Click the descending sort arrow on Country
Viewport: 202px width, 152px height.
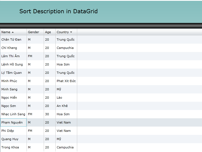(x=71, y=32)
